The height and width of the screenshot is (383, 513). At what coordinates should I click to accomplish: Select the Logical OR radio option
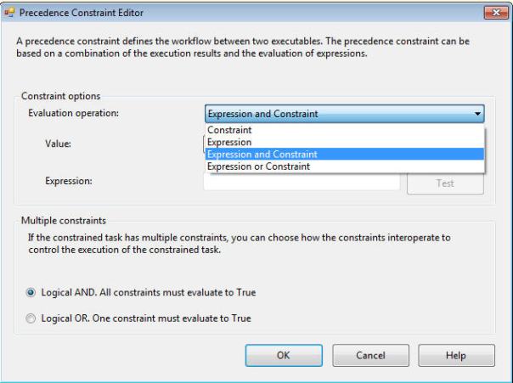point(31,318)
